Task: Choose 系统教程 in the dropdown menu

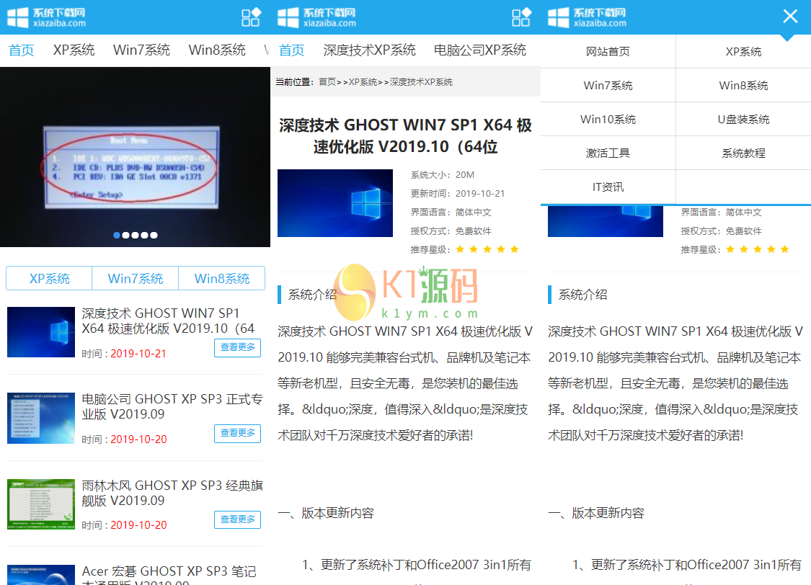Action: pyautogui.click(x=744, y=153)
